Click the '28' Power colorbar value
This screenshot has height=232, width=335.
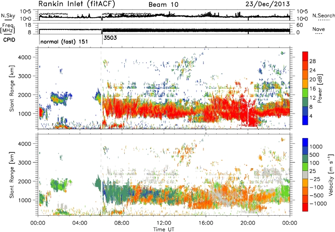pos(312,61)
